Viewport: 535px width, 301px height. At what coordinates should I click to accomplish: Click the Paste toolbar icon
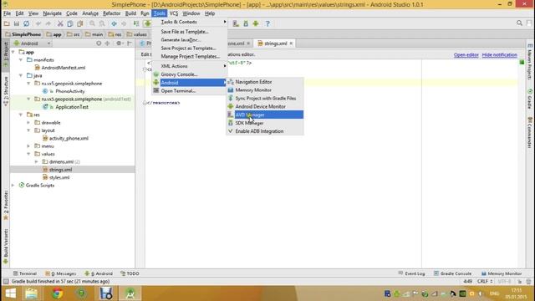tap(80, 23)
